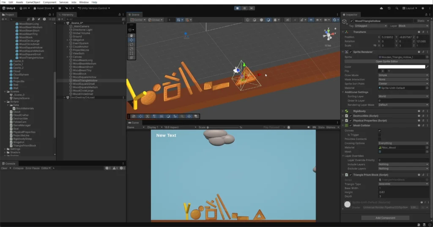Screen dimensions: 433x227
Task: Open Sorting Layer dropdown
Action: (x=403, y=96)
